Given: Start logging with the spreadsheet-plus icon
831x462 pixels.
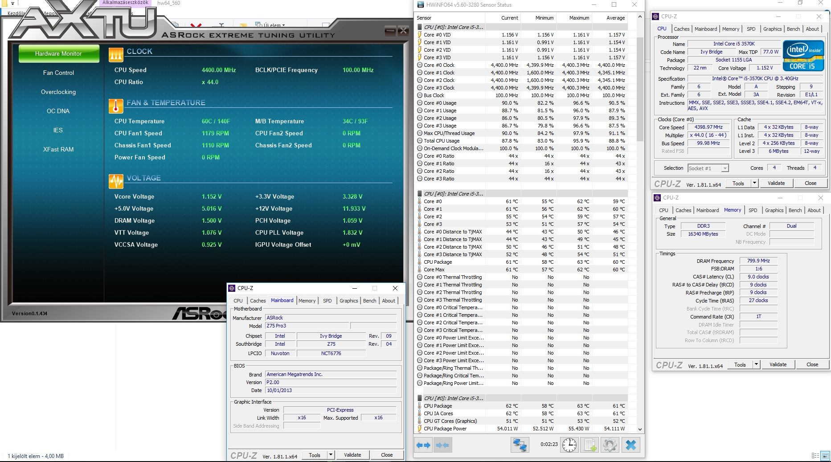Looking at the screenshot, I should pos(590,445).
